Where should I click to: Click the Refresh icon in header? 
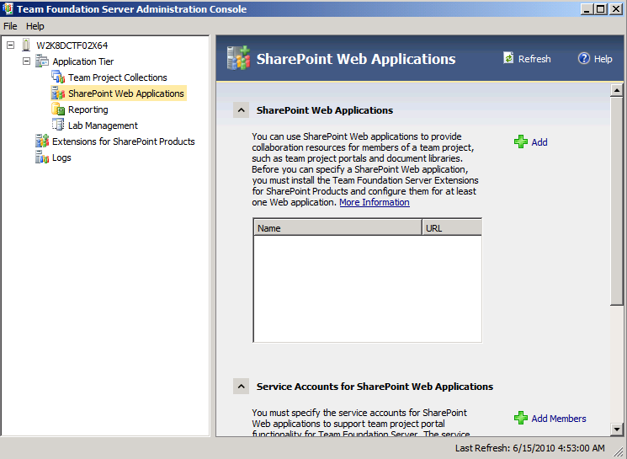tap(508, 58)
